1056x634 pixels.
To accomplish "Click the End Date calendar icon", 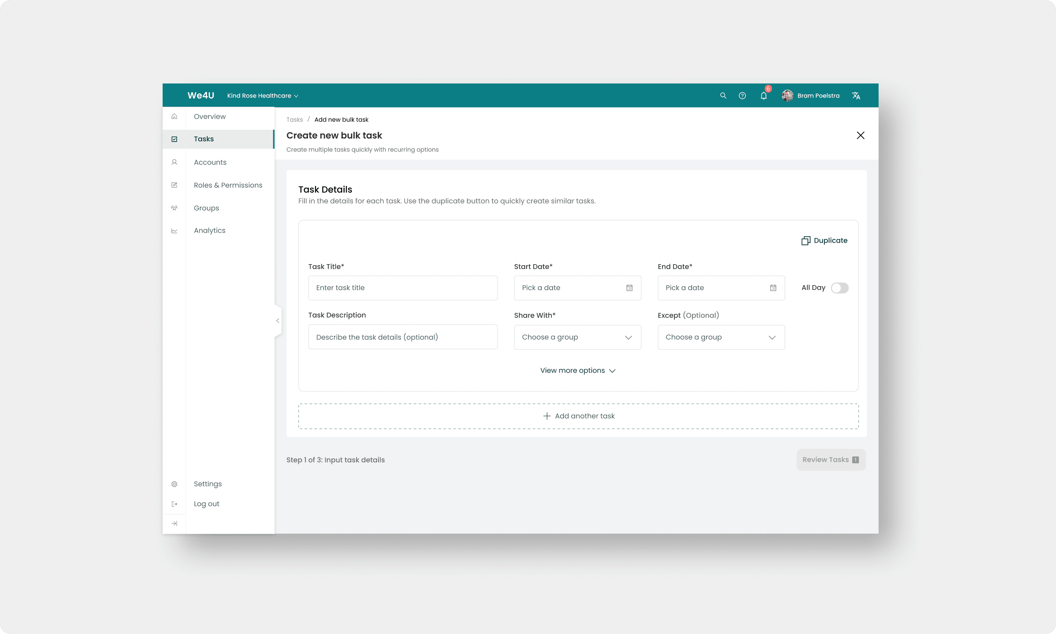I will pos(773,288).
